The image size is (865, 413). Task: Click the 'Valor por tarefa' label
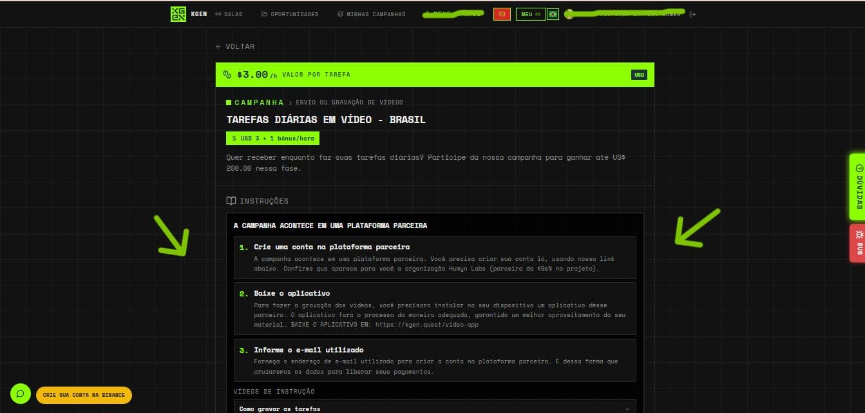(x=316, y=75)
